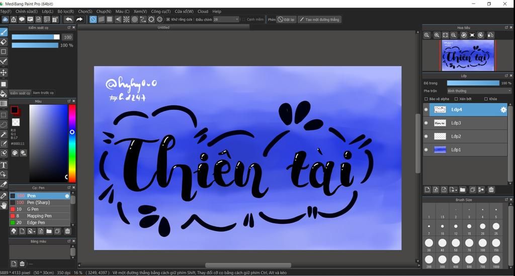This screenshot has height=276, width=515.
Task: Open Bộ lọc(R) menu
Action: [x=66, y=12]
